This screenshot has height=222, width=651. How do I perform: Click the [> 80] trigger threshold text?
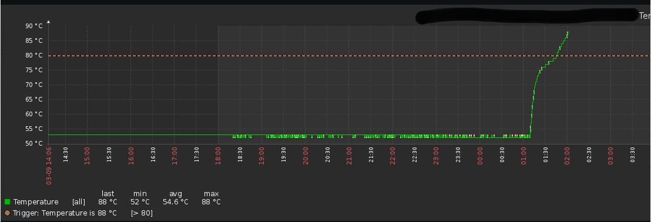pos(142,213)
